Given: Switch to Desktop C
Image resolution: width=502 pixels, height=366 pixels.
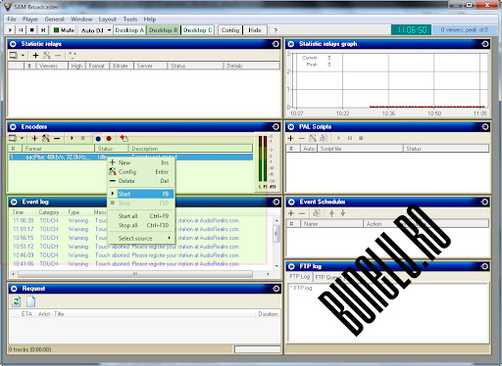Looking at the screenshot, I should tap(197, 30).
